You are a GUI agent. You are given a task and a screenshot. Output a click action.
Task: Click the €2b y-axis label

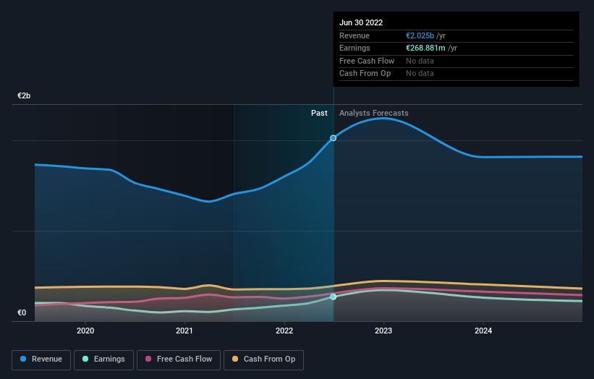pyautogui.click(x=24, y=95)
